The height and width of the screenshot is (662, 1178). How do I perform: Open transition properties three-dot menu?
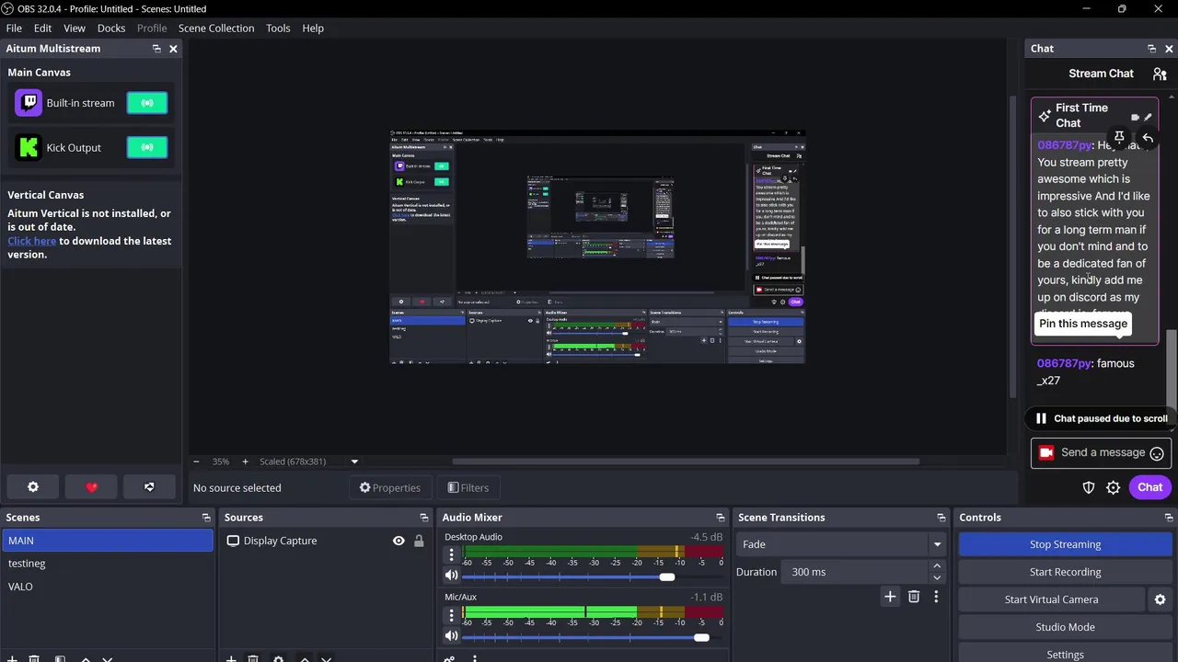(x=936, y=597)
